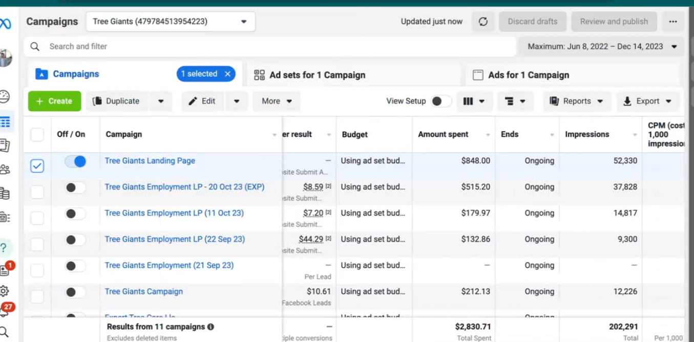The image size is (694, 342).
Task: Open the More dropdown
Action: coord(277,102)
